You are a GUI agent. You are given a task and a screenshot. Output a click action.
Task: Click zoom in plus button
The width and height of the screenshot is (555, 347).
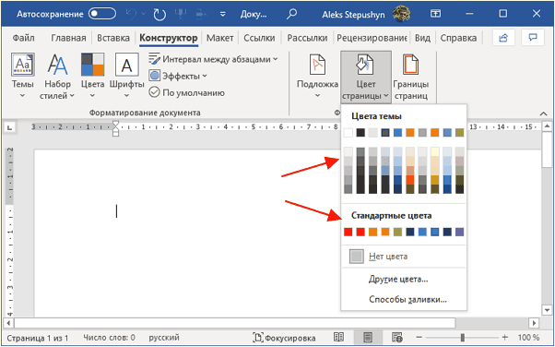click(505, 338)
